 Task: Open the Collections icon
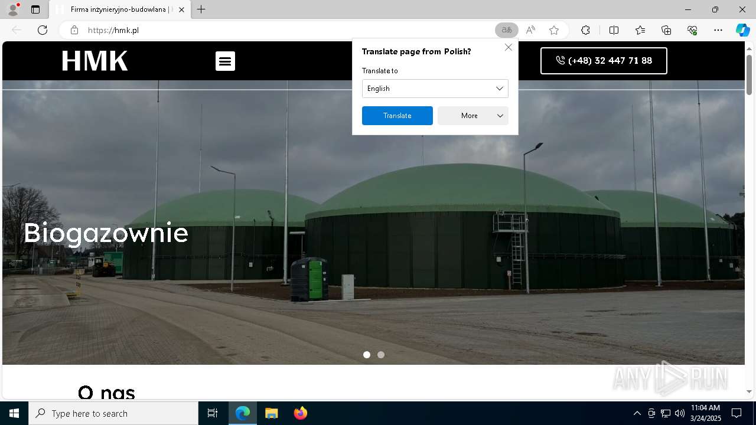666,30
